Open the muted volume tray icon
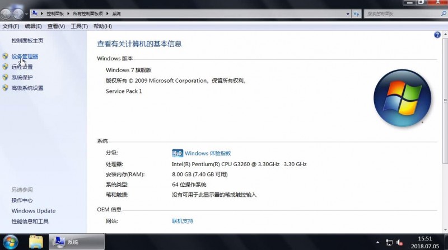This screenshot has height=250, width=448. coord(400,243)
